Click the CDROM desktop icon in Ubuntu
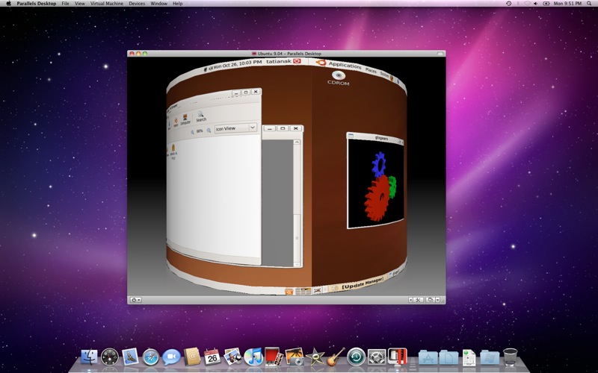The image size is (598, 373). tap(339, 78)
